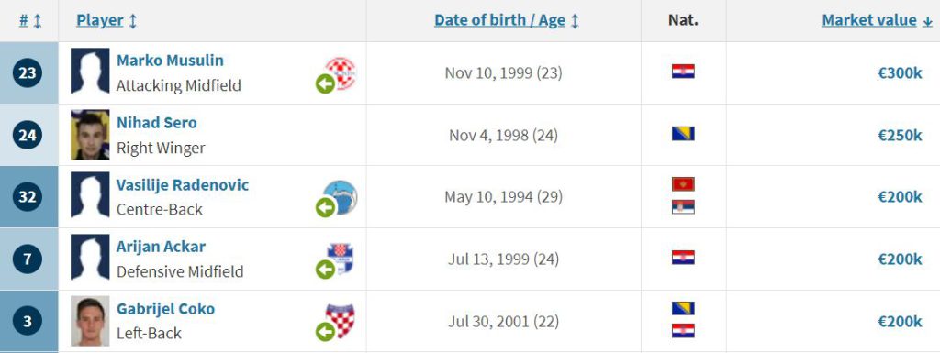Image resolution: width=940 pixels, height=353 pixels.
Task: Open Nihad Sero's player profile link
Action: click(x=156, y=123)
